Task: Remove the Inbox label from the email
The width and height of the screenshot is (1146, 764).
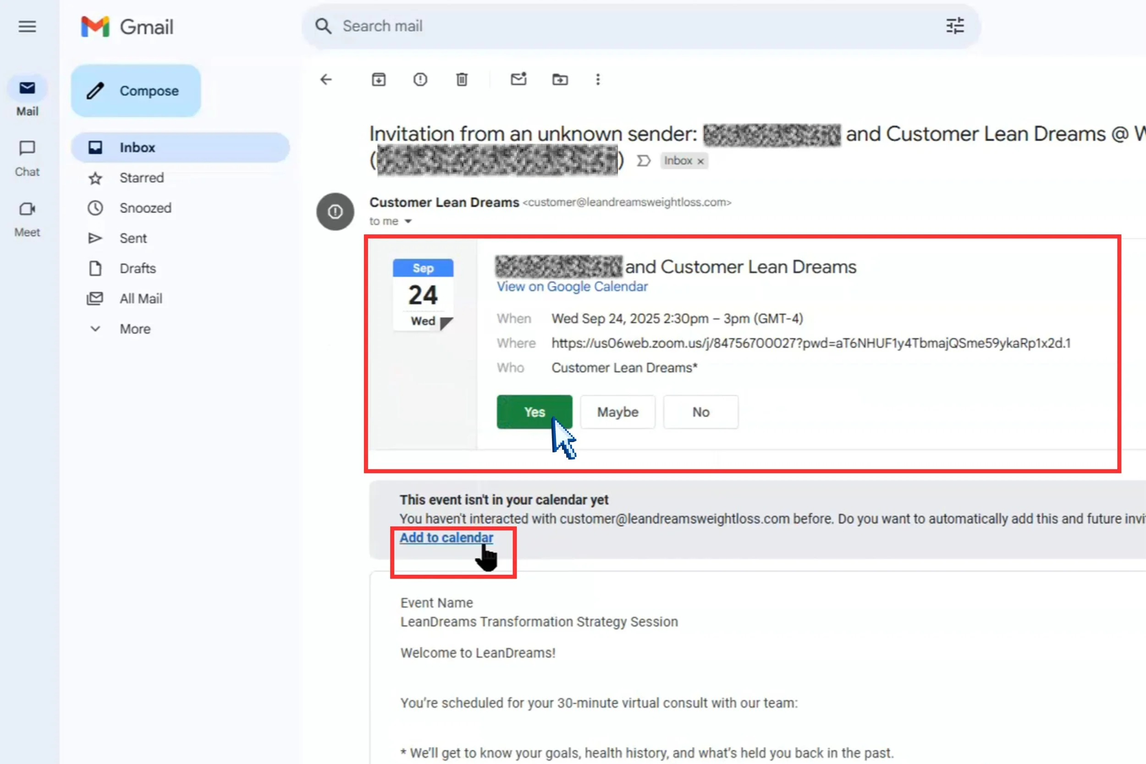Action: click(x=700, y=161)
